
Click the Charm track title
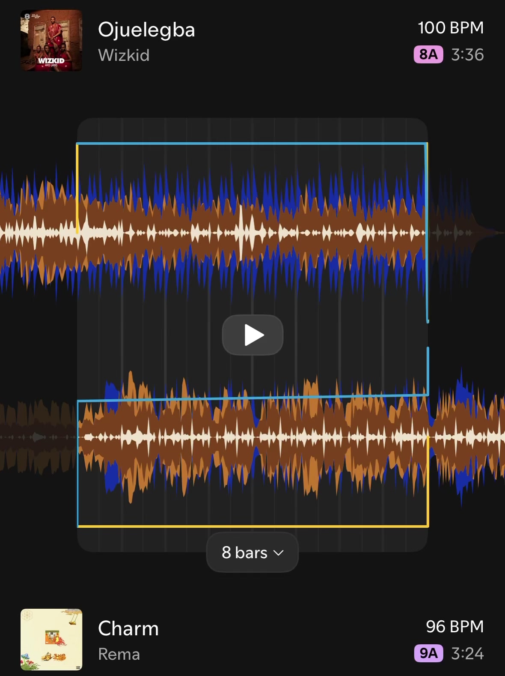[x=128, y=628]
